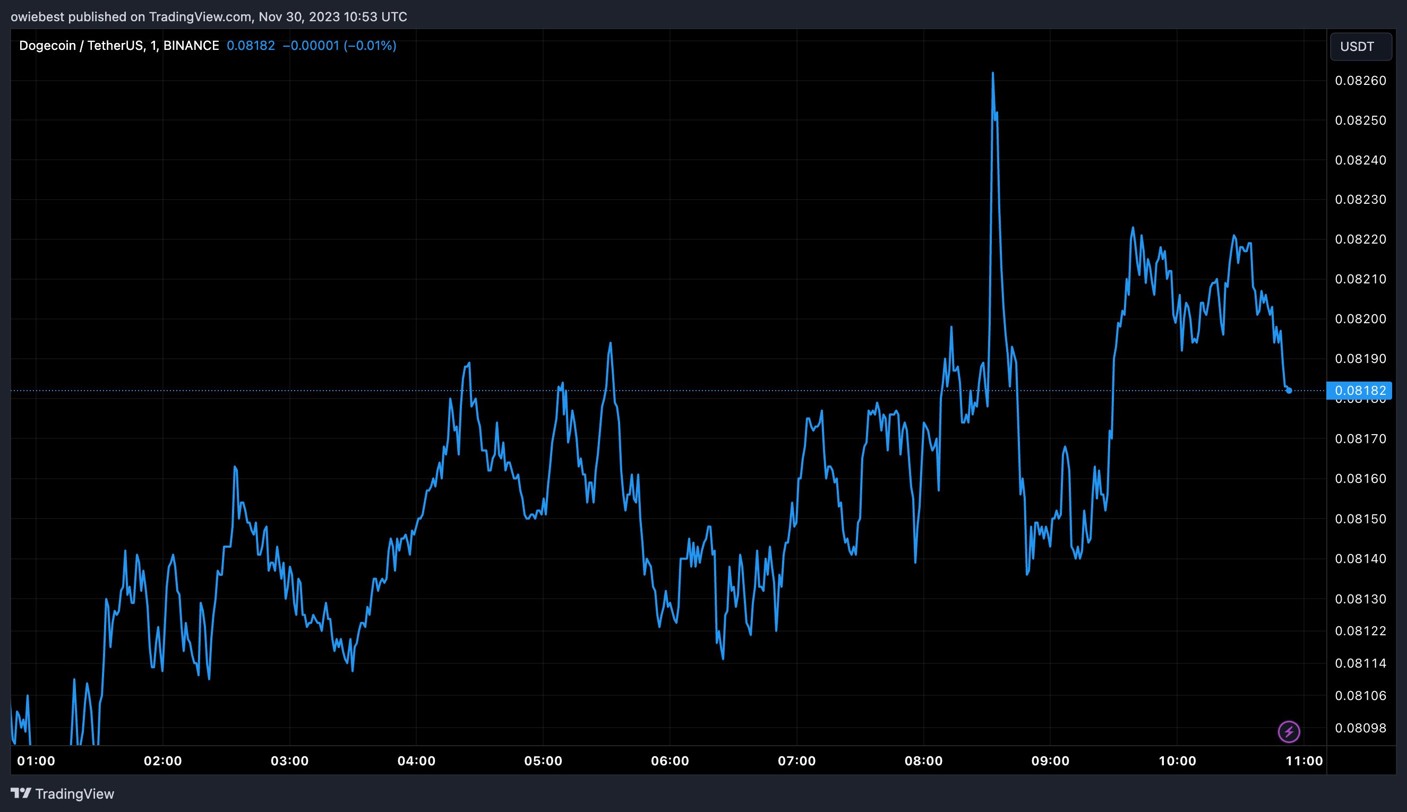Click the purple lightning bolt icon

[x=1289, y=732]
